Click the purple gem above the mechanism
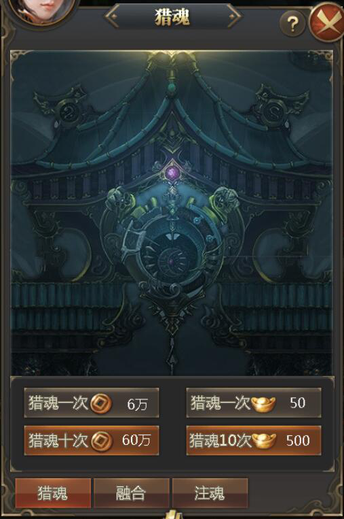This screenshot has height=519, width=344. click(172, 172)
